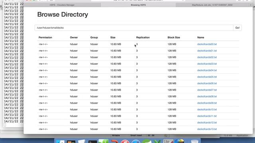
Task: Open deckofcards09.txt link
Action: pyautogui.click(x=207, y=103)
